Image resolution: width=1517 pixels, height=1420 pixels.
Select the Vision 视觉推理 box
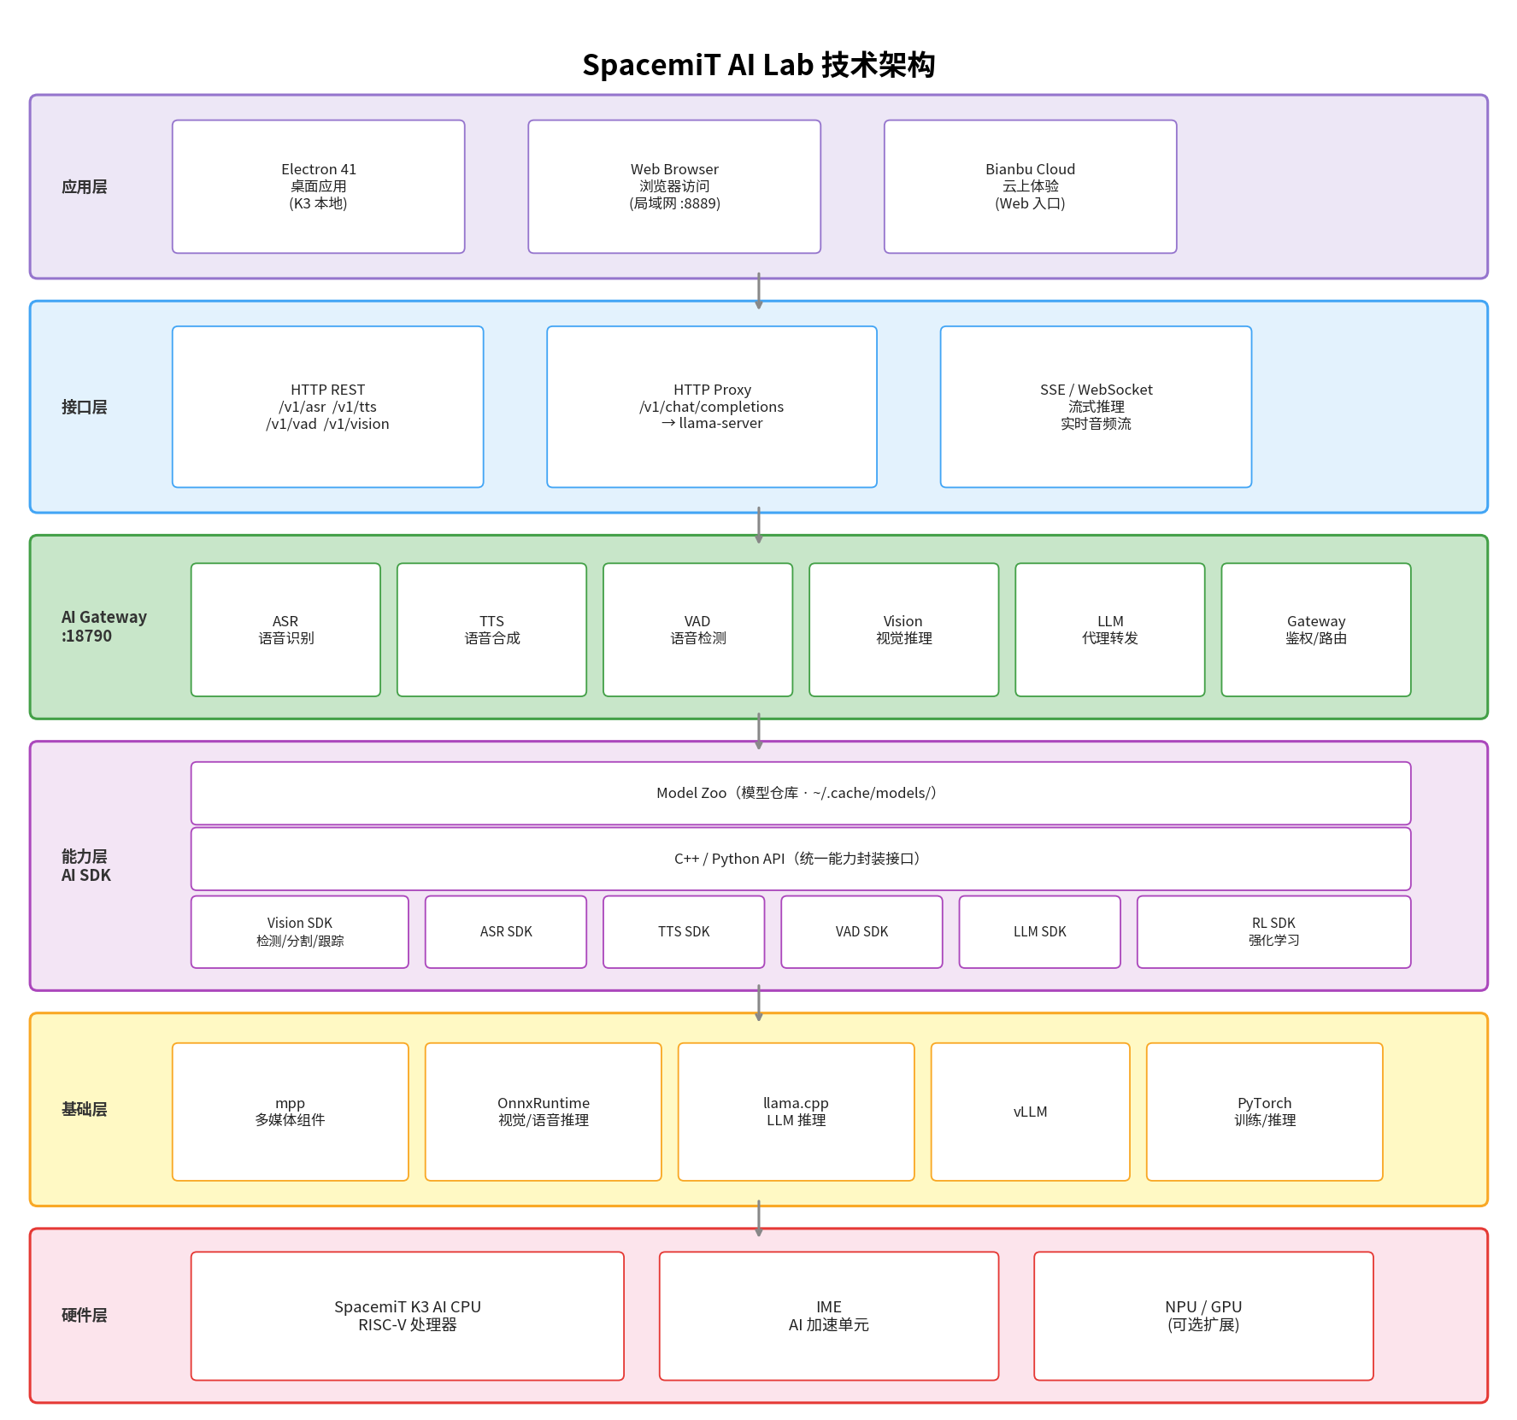tap(904, 630)
